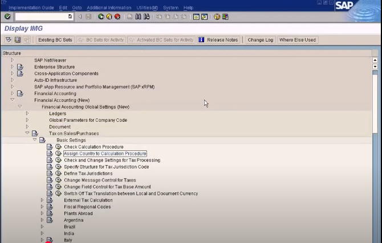Collapse the Tax on Sales/Purchases node

click(27, 133)
